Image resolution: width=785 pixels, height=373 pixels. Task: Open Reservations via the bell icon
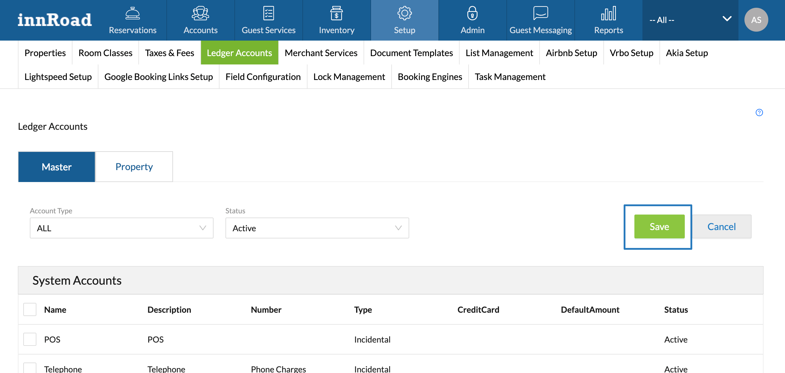132,13
